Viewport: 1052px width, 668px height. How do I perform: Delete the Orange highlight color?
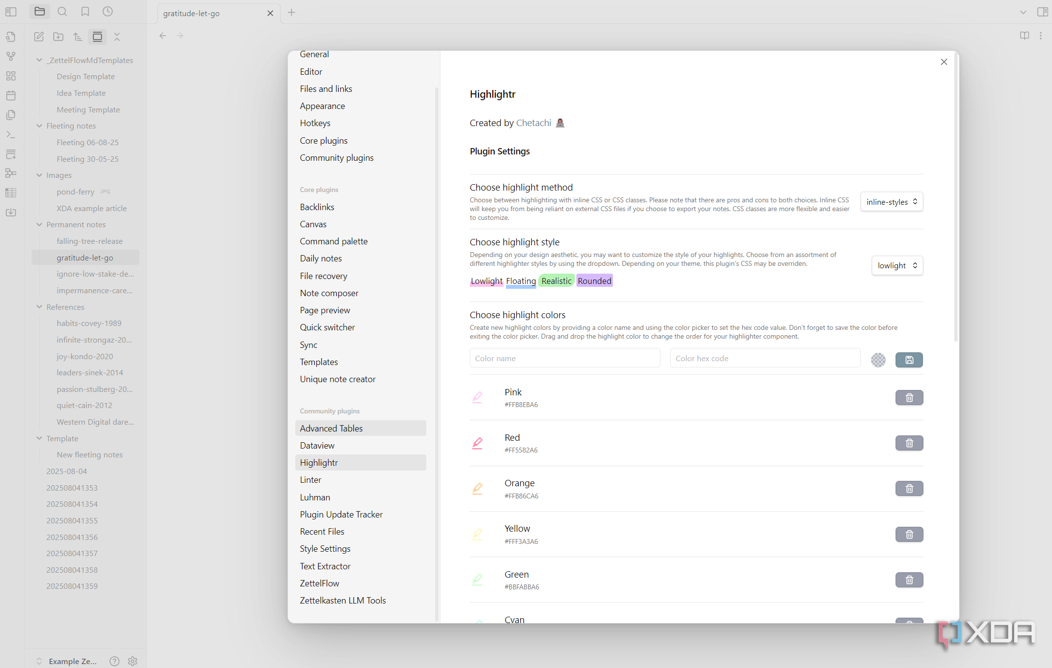(909, 489)
